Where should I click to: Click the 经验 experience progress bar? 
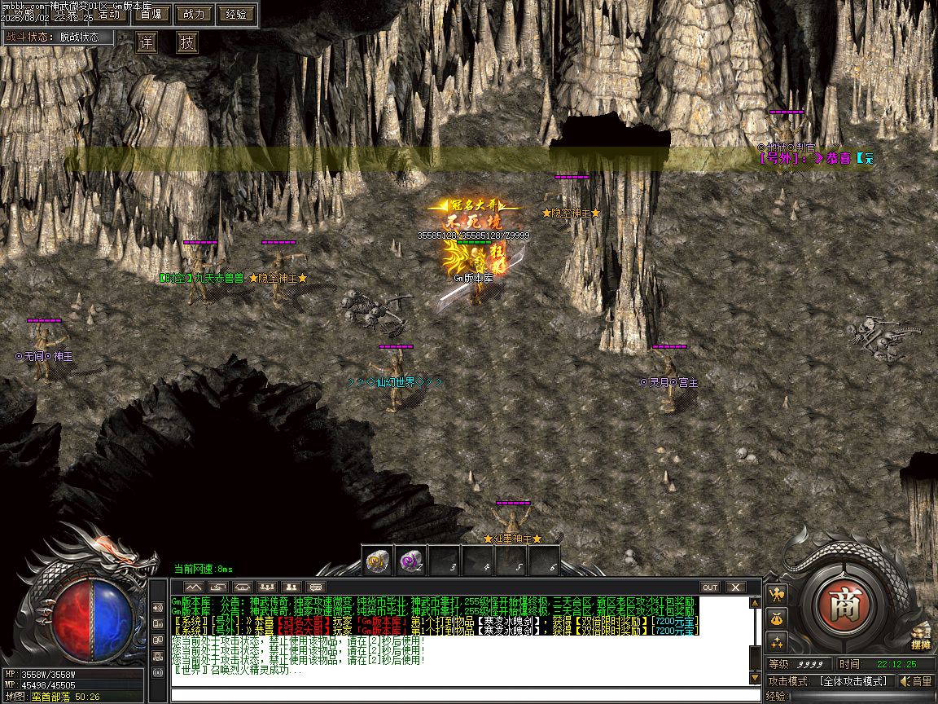861,697
